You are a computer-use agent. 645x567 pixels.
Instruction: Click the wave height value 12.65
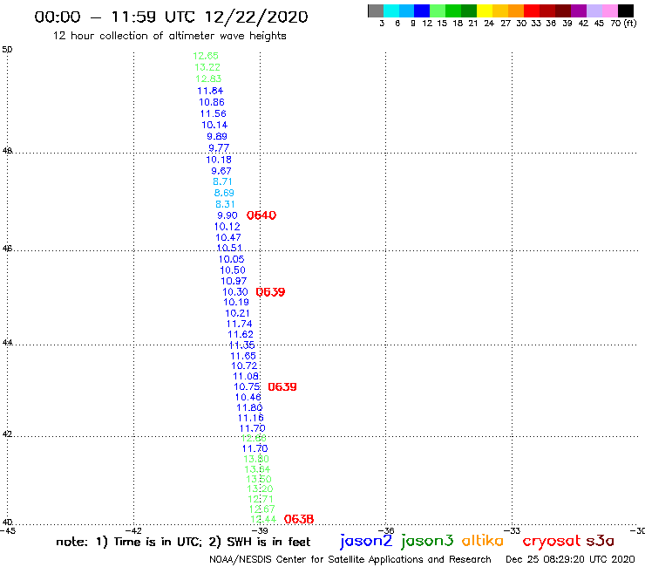coord(206,56)
